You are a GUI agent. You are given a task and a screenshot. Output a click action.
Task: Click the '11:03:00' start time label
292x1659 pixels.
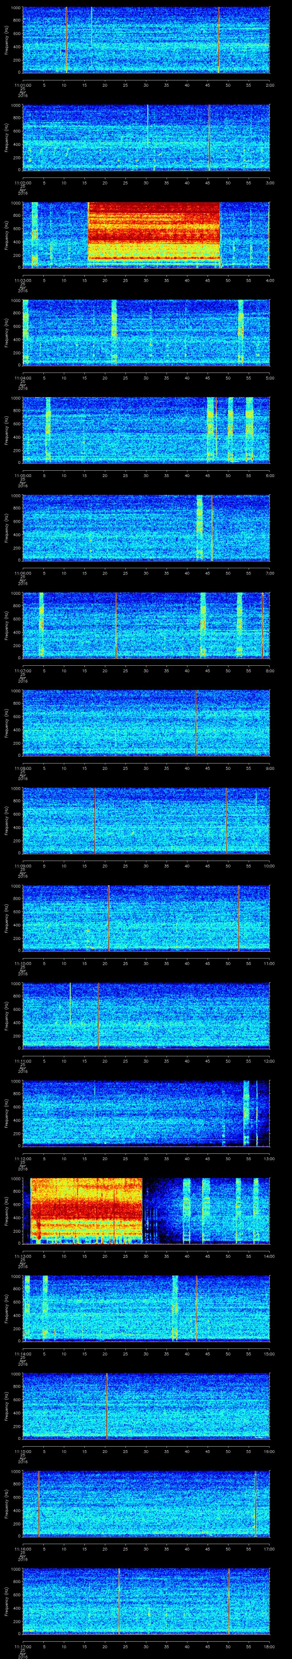tap(23, 280)
